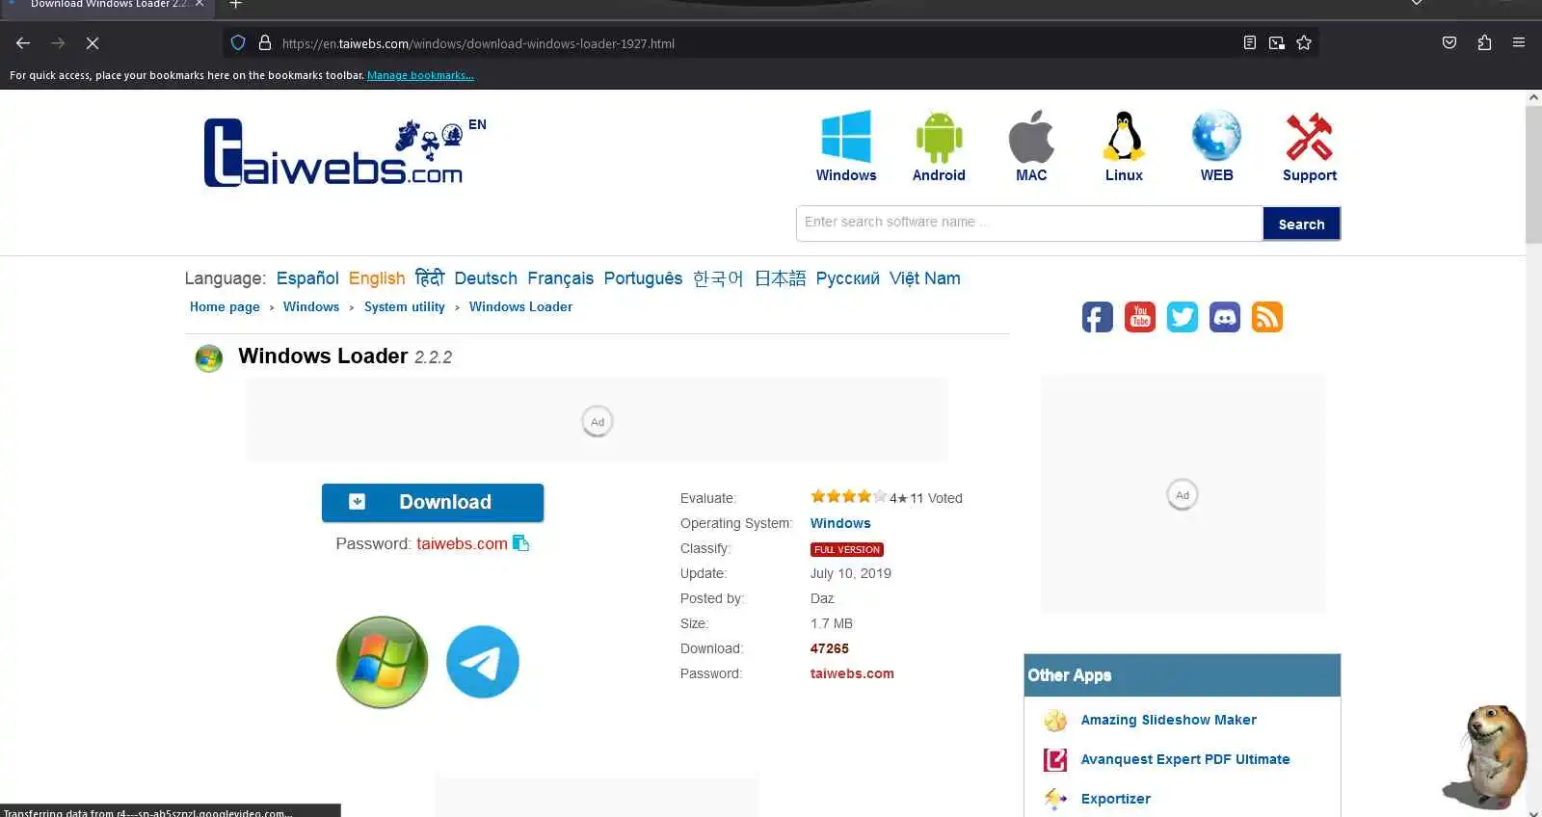Open Home page breadcrumb
The height and width of the screenshot is (817, 1542).
(x=225, y=306)
